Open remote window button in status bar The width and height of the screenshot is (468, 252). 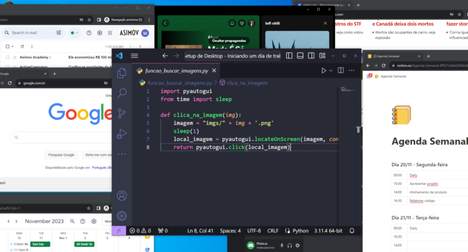[x=119, y=231]
